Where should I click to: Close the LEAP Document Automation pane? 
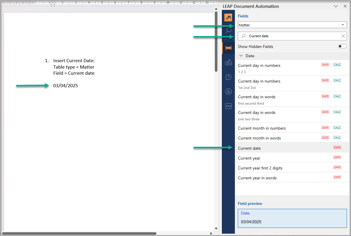tap(345, 6)
